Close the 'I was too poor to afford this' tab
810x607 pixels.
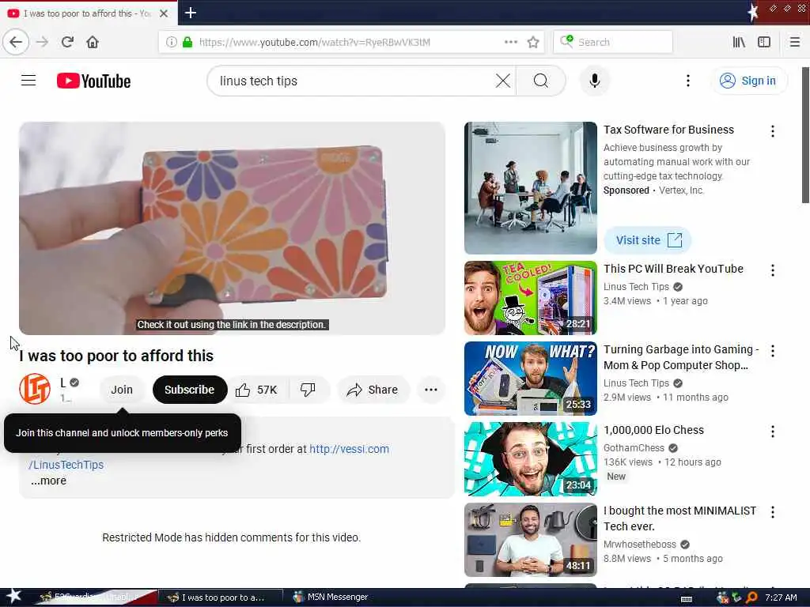point(164,13)
